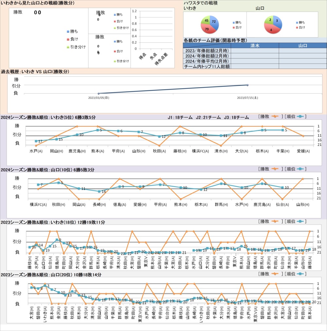Viewport: 327px width, 331px height.
Task: Click rank 11 marker above 清水(H) in 2024 いわき chart
Action: click(221, 136)
